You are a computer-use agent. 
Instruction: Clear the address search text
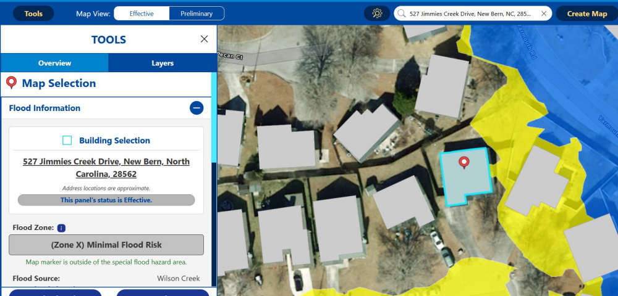click(x=544, y=14)
